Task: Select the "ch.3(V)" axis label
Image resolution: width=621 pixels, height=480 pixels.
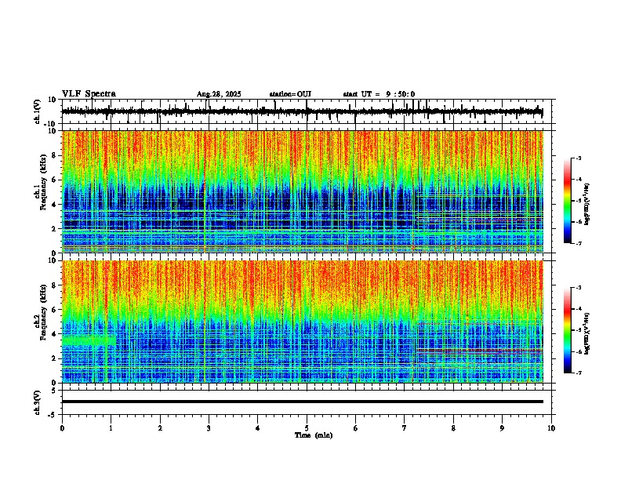Action: (x=37, y=402)
